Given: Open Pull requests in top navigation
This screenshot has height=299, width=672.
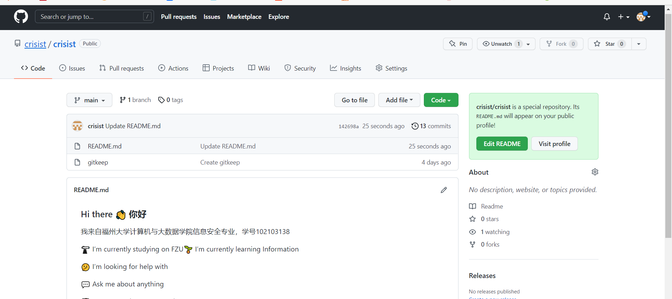Looking at the screenshot, I should coord(179,16).
